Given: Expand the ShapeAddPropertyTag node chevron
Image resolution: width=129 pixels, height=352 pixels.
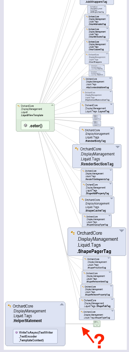Looking at the screenshot, I should (x=111, y=184).
